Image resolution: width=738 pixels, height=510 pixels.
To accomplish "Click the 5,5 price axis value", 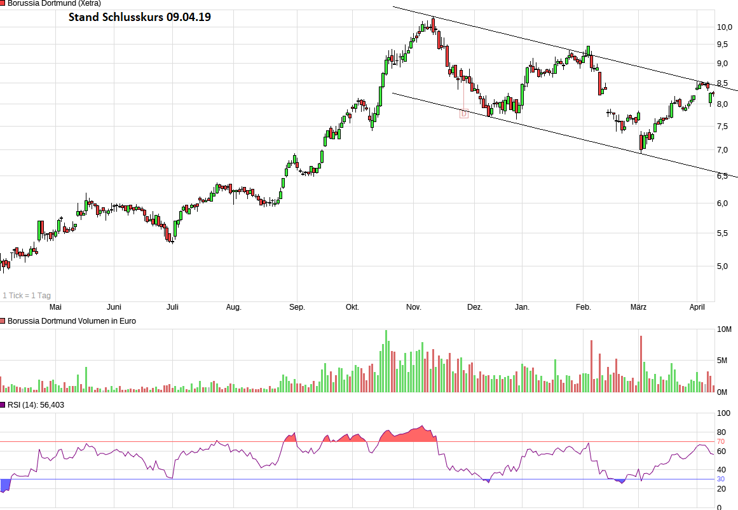I will coord(723,233).
